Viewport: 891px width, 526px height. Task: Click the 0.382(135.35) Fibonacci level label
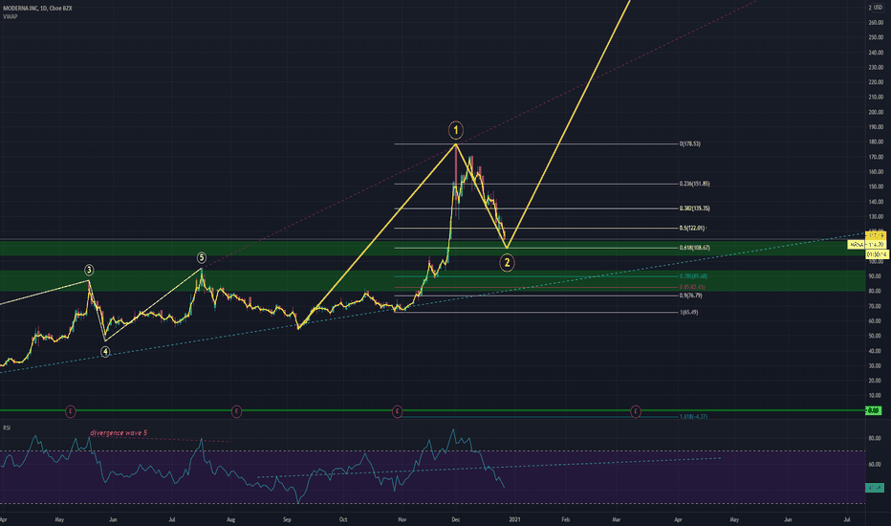(x=694, y=208)
